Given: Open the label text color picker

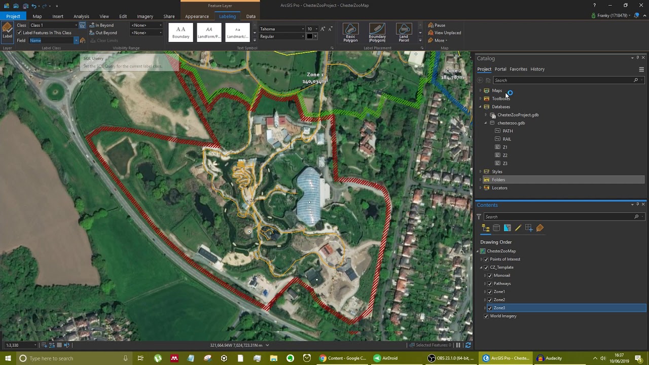Looking at the screenshot, I should click(x=312, y=36).
